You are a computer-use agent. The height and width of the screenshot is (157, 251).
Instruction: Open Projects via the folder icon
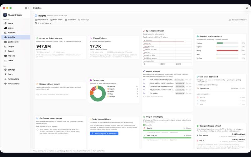point(5,56)
